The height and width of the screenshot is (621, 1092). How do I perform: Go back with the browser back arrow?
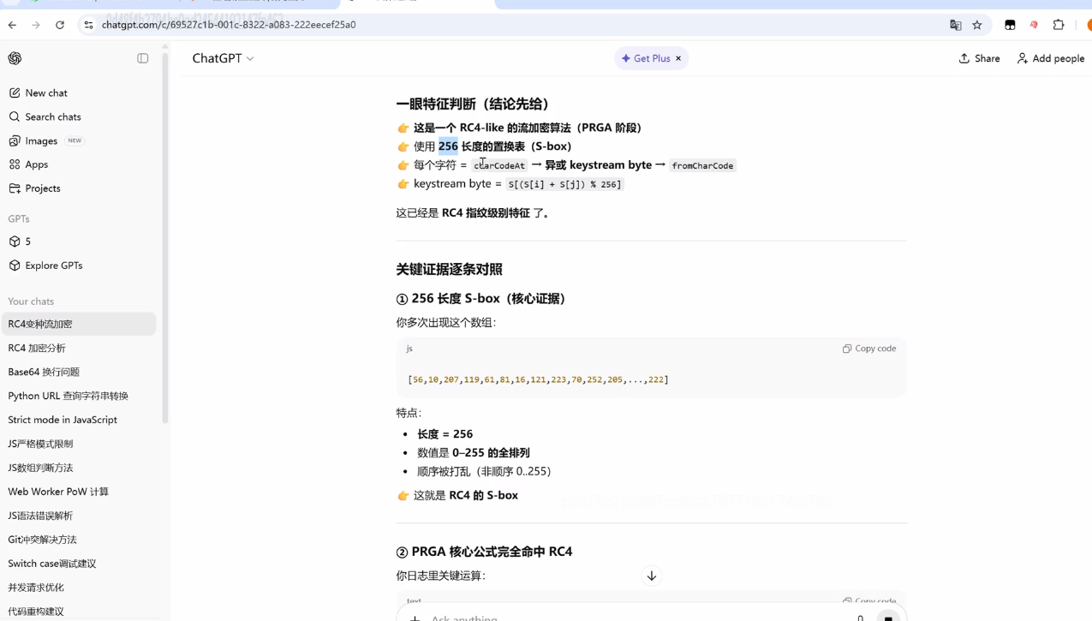pyautogui.click(x=12, y=25)
